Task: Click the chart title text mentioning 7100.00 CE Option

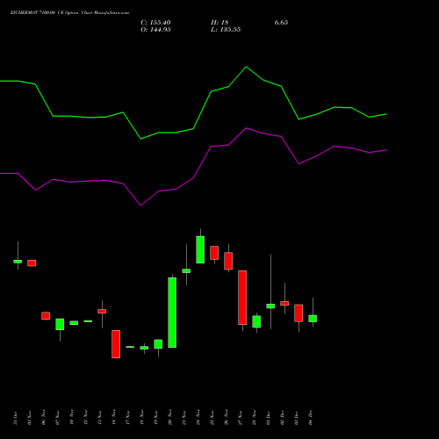Action: click(69, 13)
